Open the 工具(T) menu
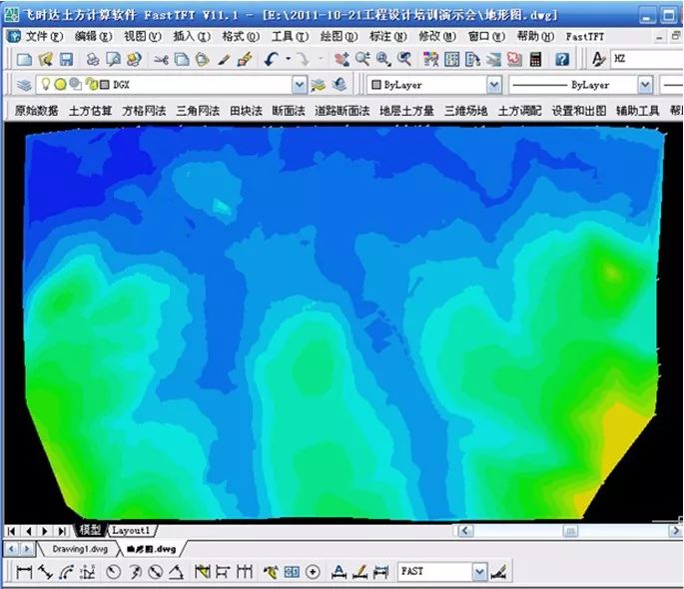 click(x=291, y=37)
